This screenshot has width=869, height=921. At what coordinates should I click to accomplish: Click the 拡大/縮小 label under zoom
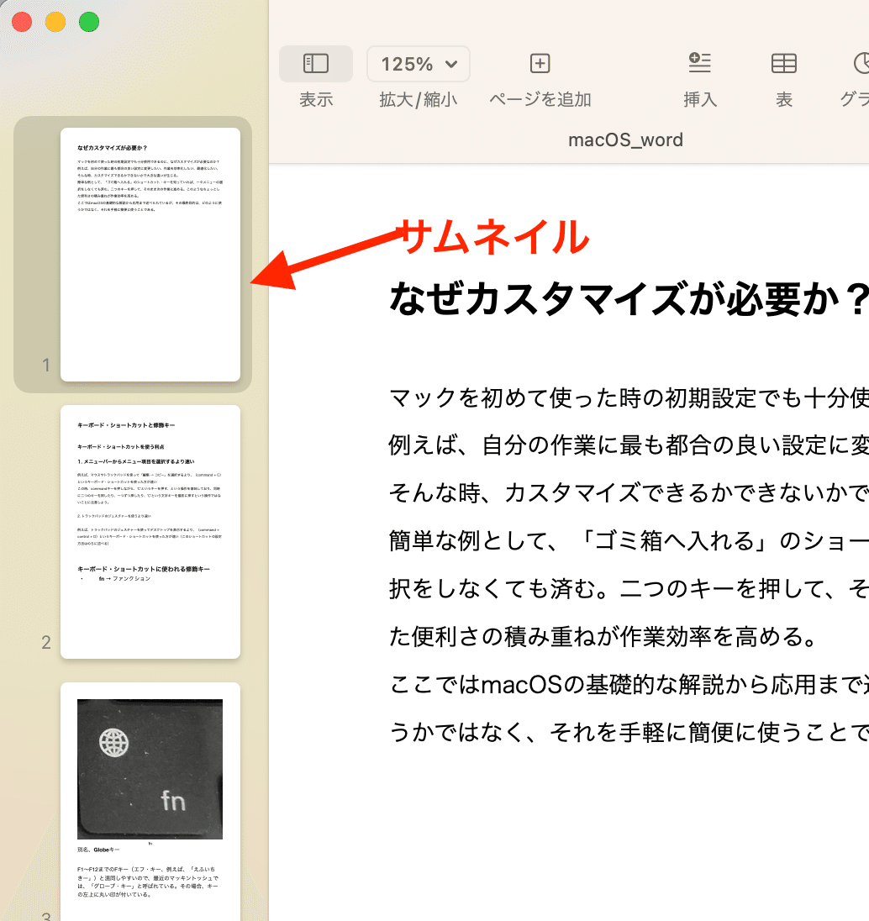419,99
